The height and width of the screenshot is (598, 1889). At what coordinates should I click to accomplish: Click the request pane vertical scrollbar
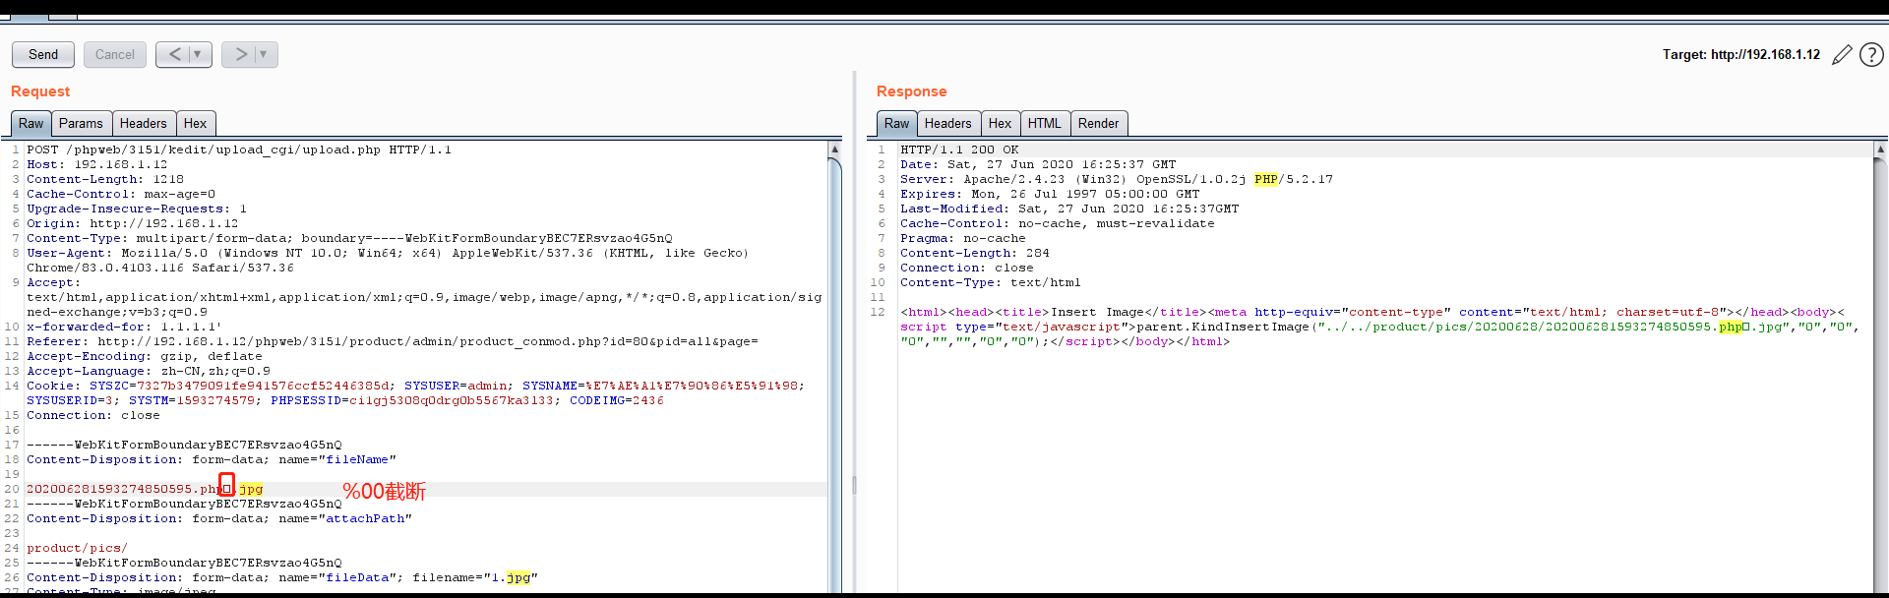[835, 374]
